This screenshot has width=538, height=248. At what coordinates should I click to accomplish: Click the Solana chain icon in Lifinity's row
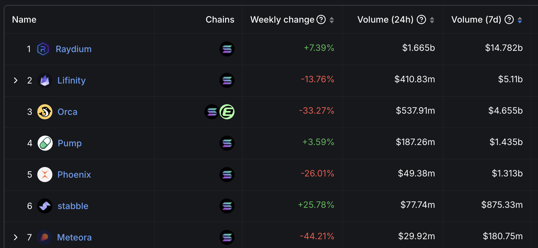(227, 80)
